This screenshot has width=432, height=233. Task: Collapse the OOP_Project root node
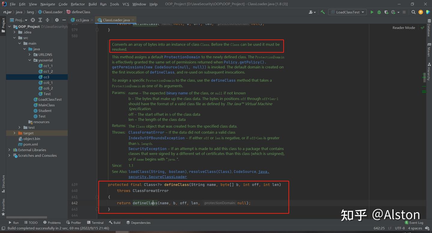[x=10, y=27]
